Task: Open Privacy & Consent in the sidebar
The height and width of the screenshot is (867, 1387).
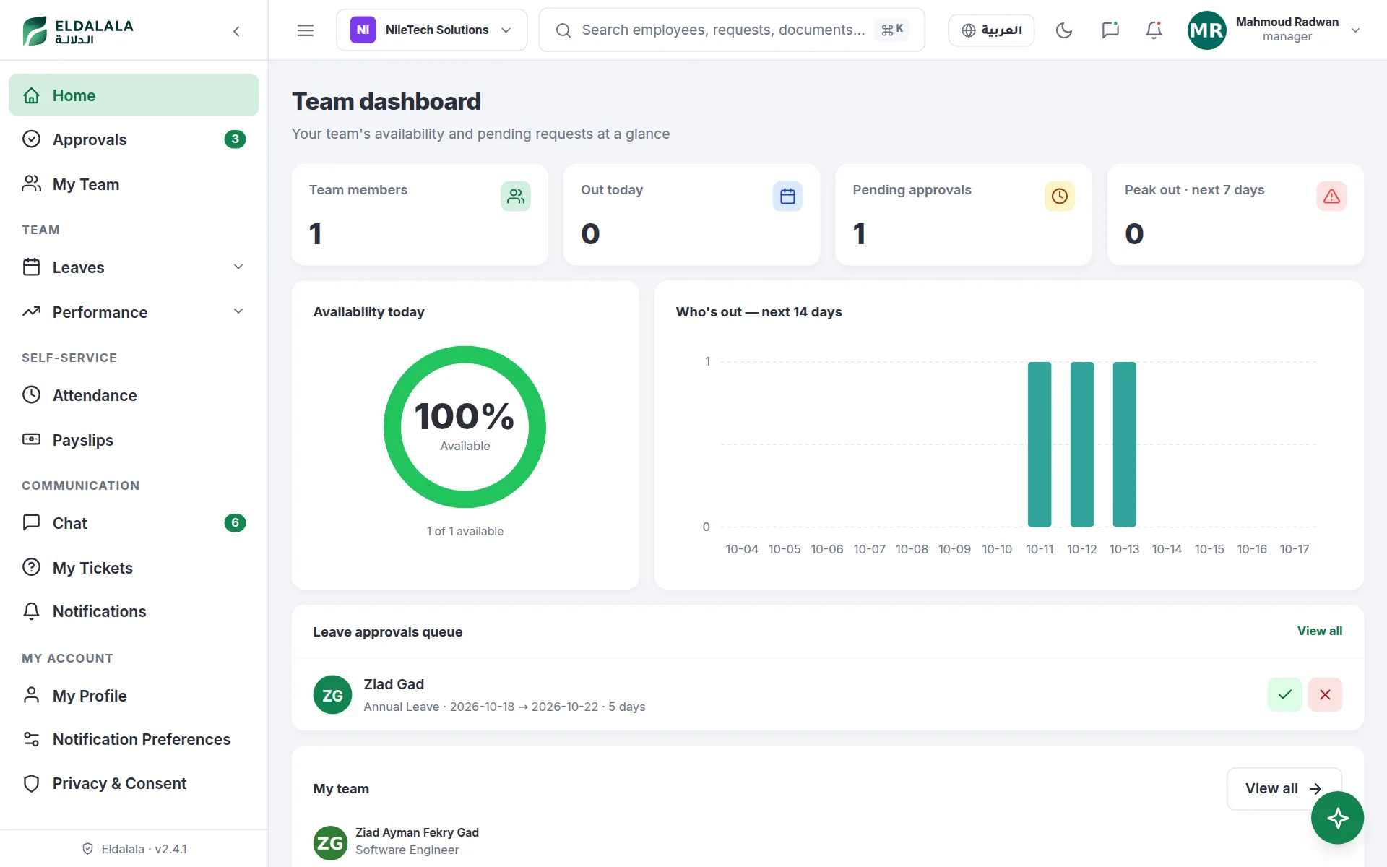Action: coord(134,783)
